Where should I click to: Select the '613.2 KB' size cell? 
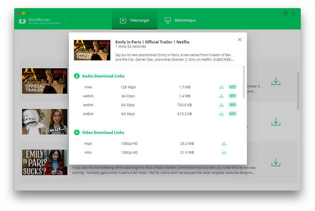[184, 114]
